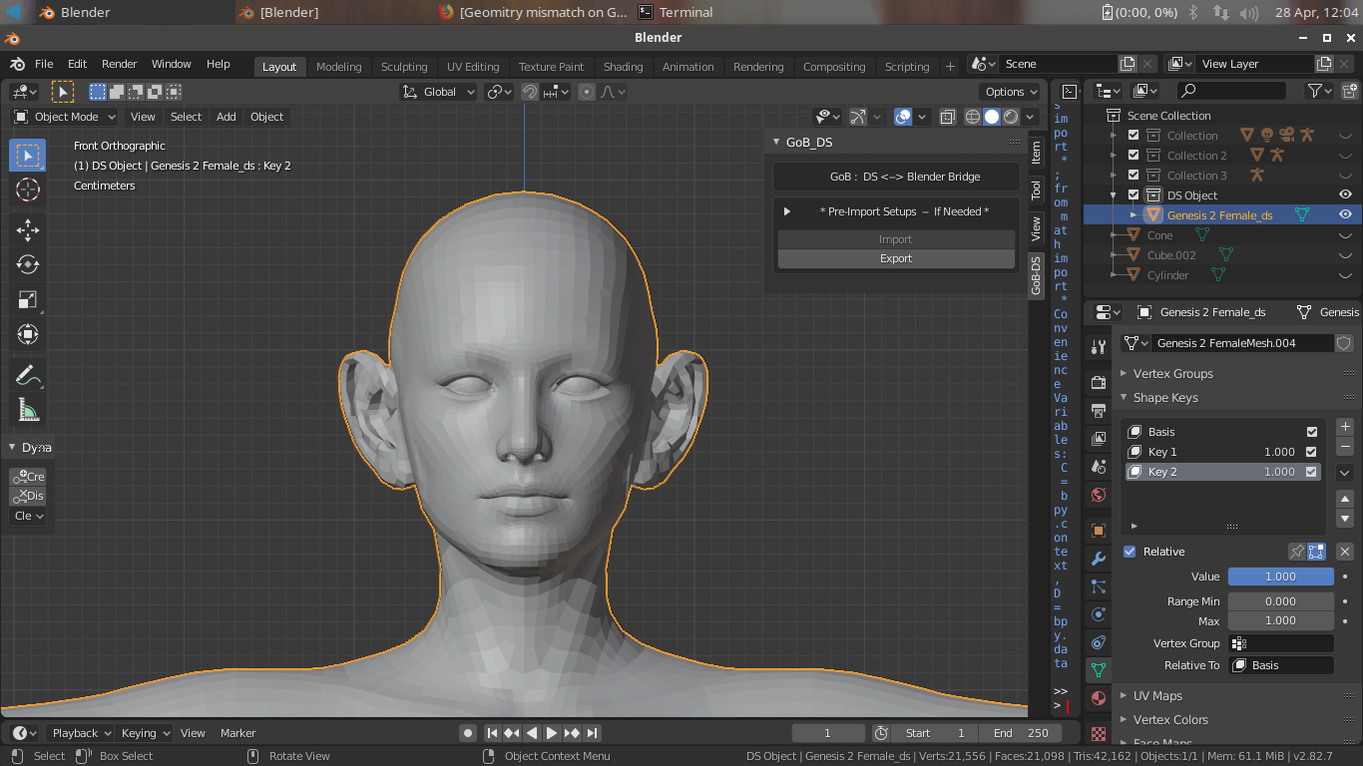Open Object Data properties tab icon

point(1099,669)
